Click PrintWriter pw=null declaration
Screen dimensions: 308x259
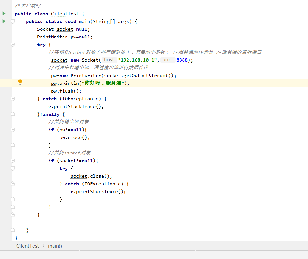65,37
